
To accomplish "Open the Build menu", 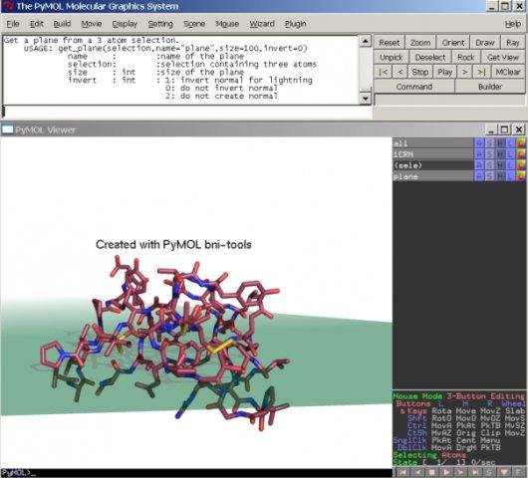I will click(x=62, y=24).
